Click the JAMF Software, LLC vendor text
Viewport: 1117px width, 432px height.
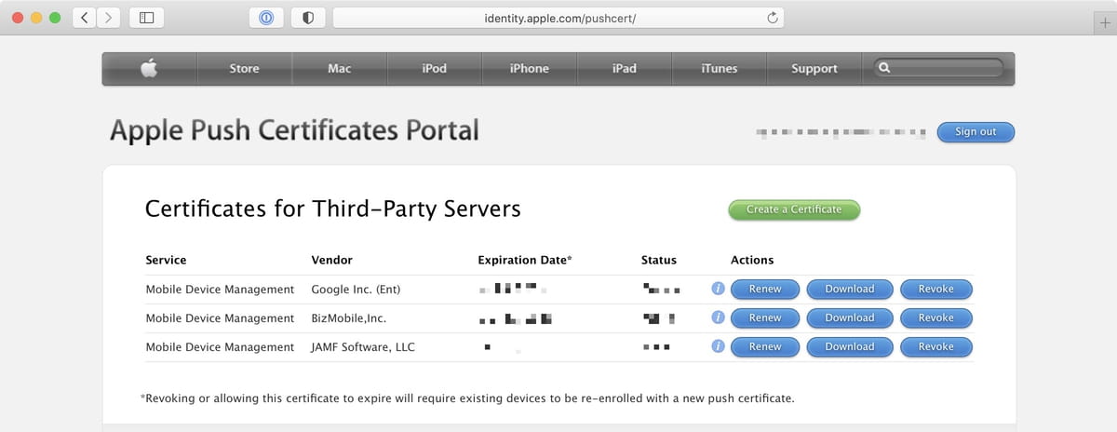point(363,347)
